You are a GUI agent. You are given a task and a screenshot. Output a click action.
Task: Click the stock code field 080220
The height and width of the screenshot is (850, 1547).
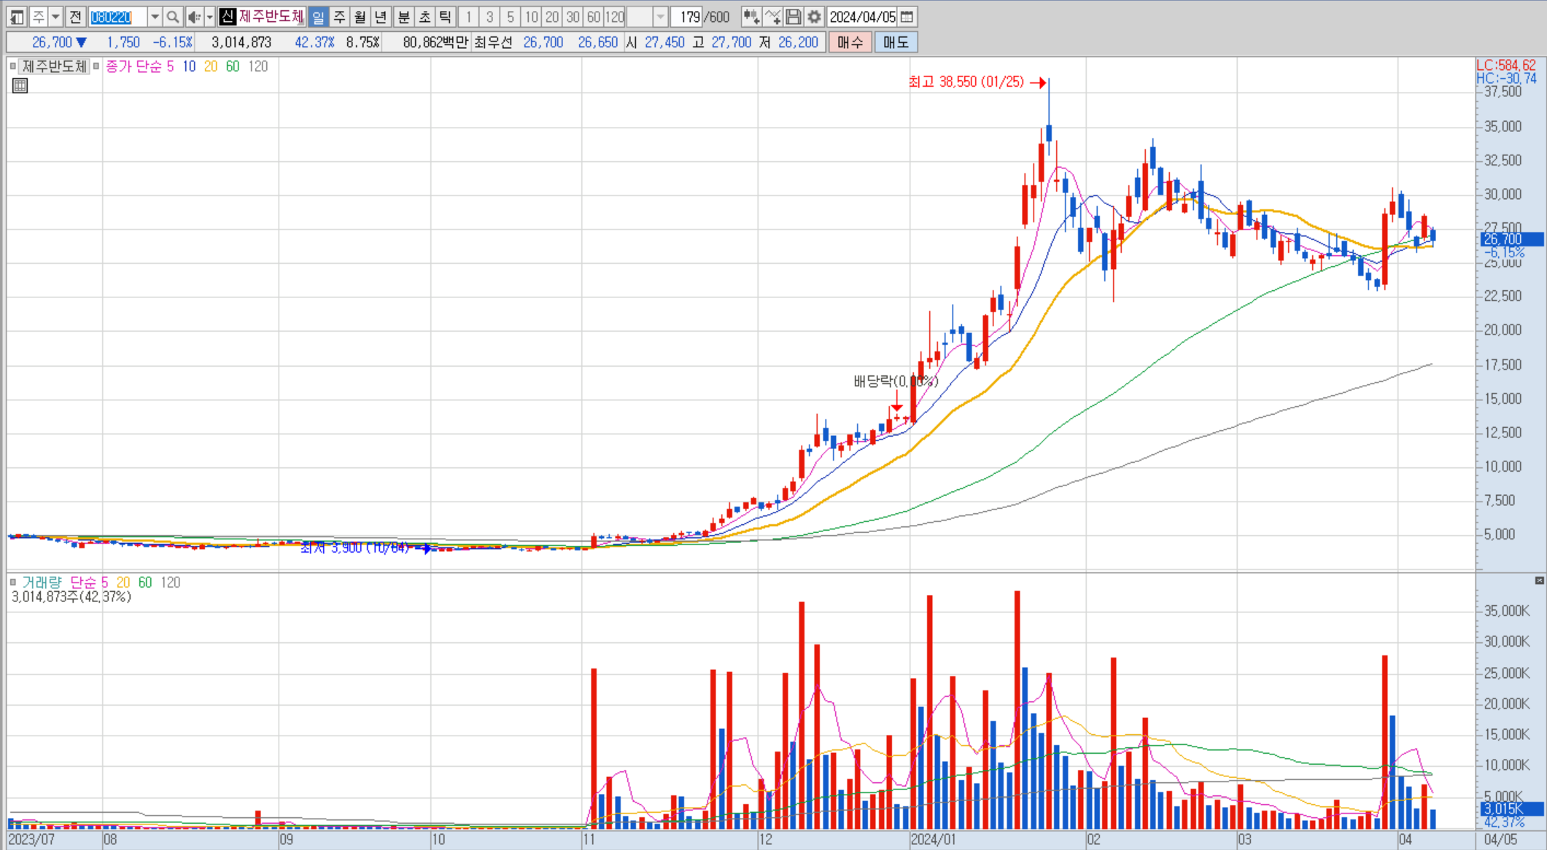(x=117, y=17)
